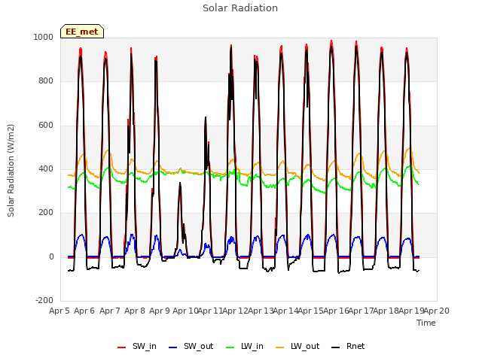Image resolution: width=482 pixels, height=361 pixels.
Task: Click the orange LW_out legend color marker
Action: pos(279,347)
